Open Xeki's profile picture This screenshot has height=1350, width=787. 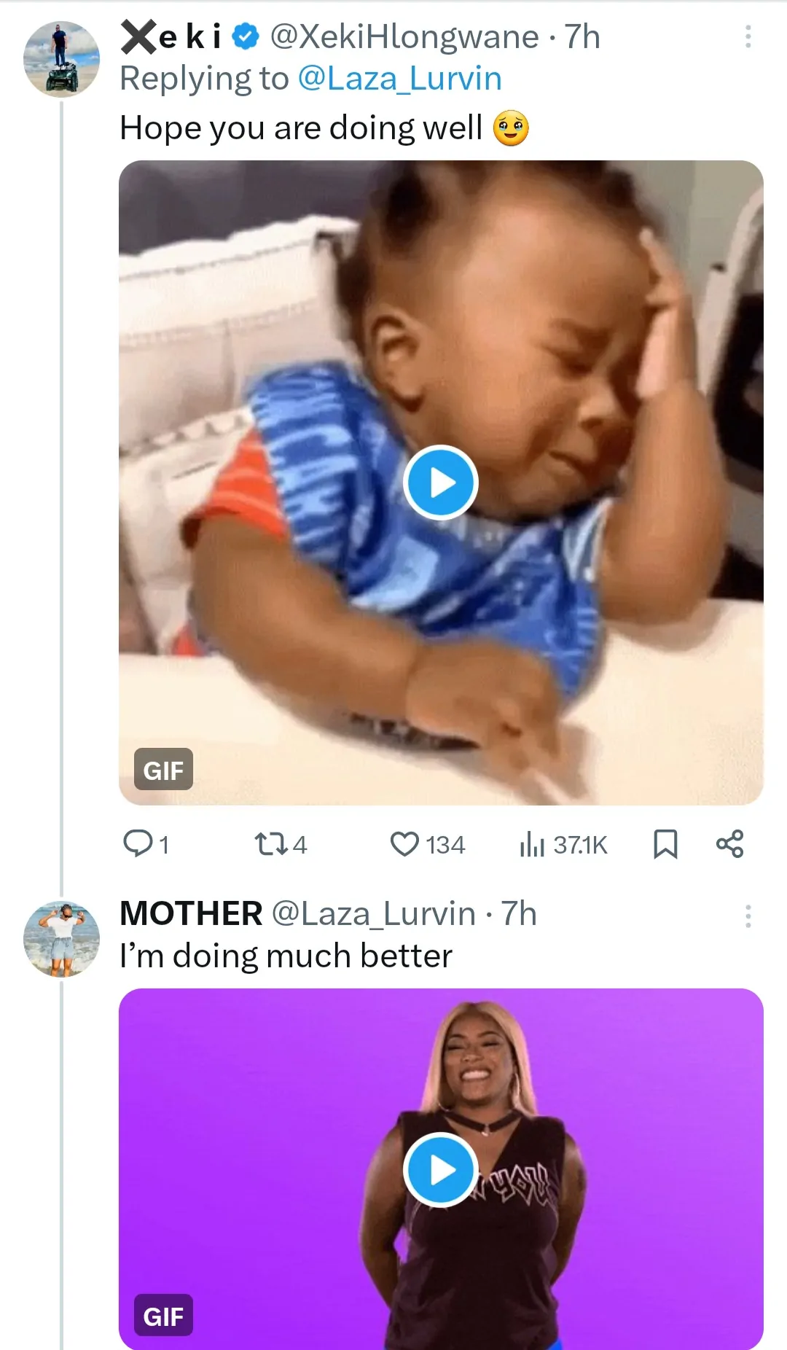coord(61,60)
